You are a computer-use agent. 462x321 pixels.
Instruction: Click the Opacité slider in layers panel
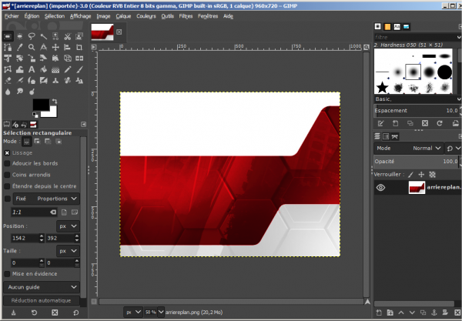point(416,162)
